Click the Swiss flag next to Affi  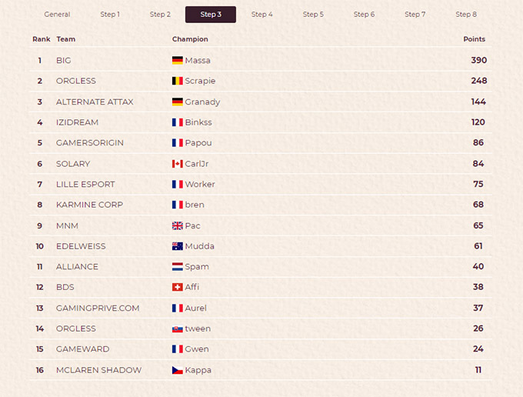[178, 287]
